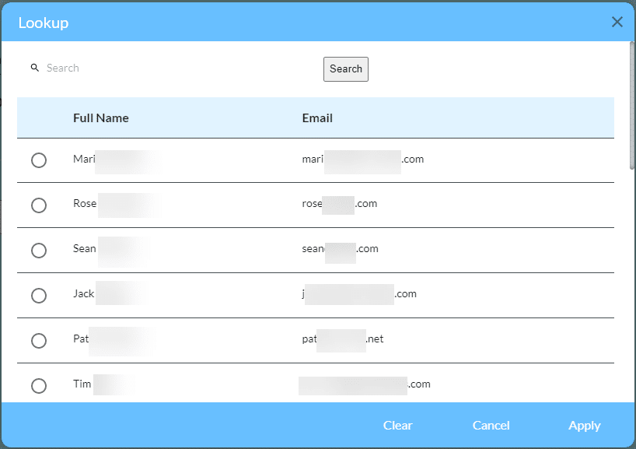The image size is (636, 449).
Task: Click the magnifying glass search icon
Action: tap(35, 68)
